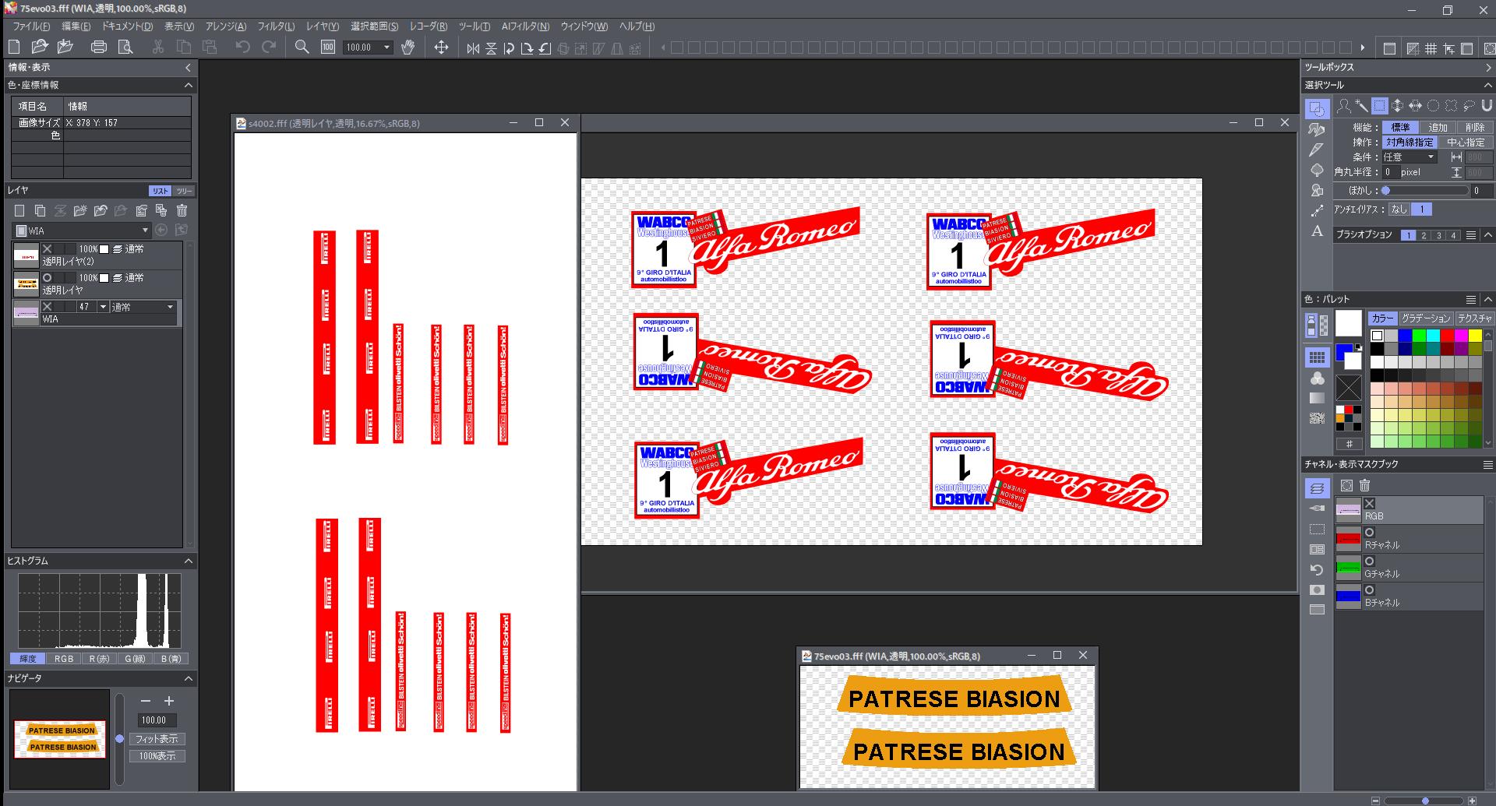Select 追加 selection function button
Screen dimensions: 1496x806
[x=1438, y=128]
